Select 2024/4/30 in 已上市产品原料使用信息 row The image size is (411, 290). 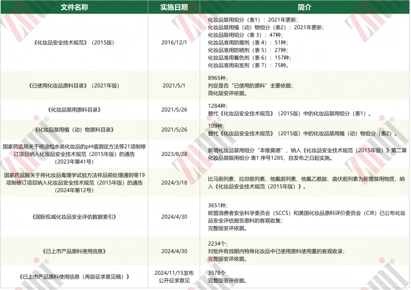174,251
